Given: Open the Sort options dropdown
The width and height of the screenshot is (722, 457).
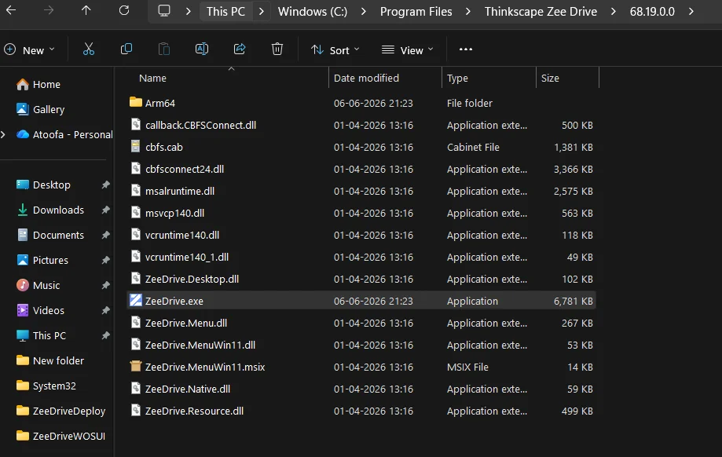Looking at the screenshot, I should coord(335,49).
